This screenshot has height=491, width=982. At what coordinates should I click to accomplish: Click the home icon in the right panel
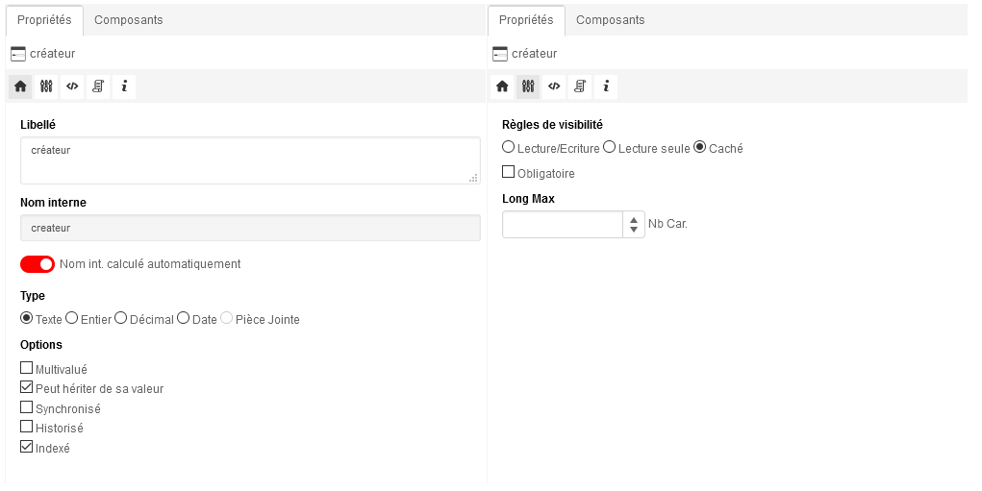[x=502, y=86]
